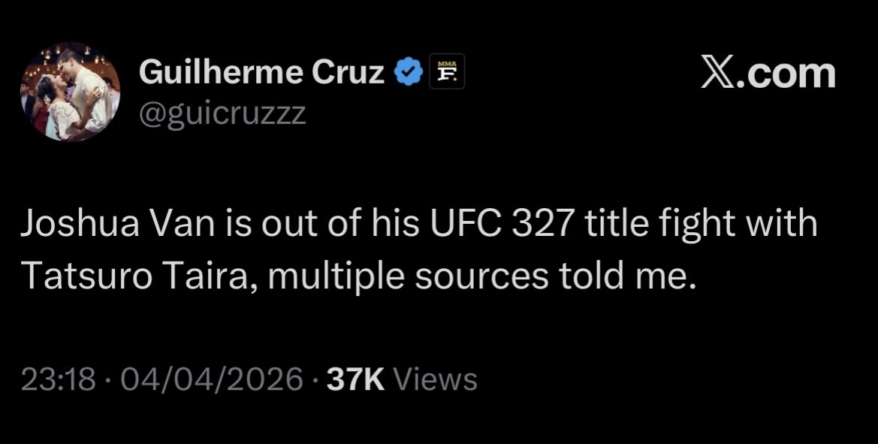Click the @guicruzzz handle
Image resolution: width=878 pixels, height=444 pixels.
[x=222, y=113]
